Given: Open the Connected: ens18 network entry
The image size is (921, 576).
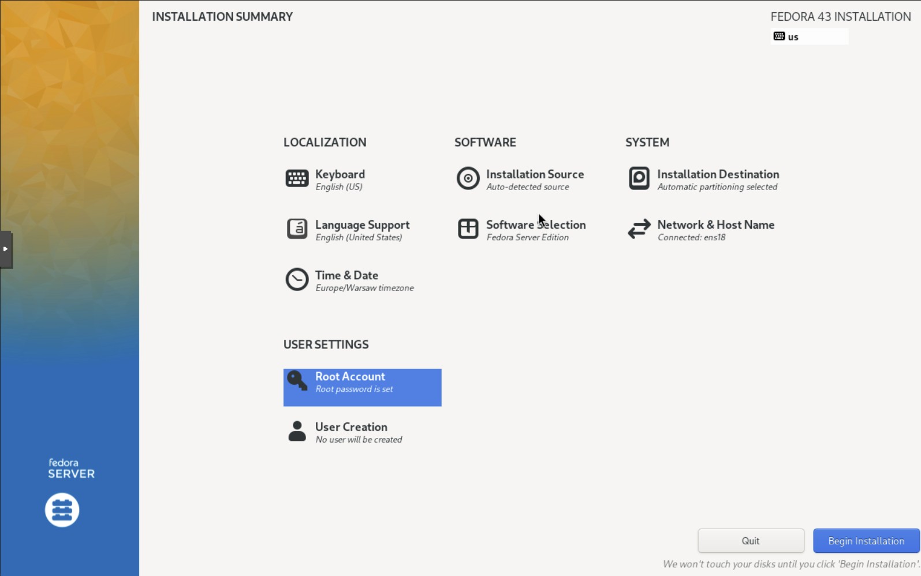Looking at the screenshot, I should (691, 237).
